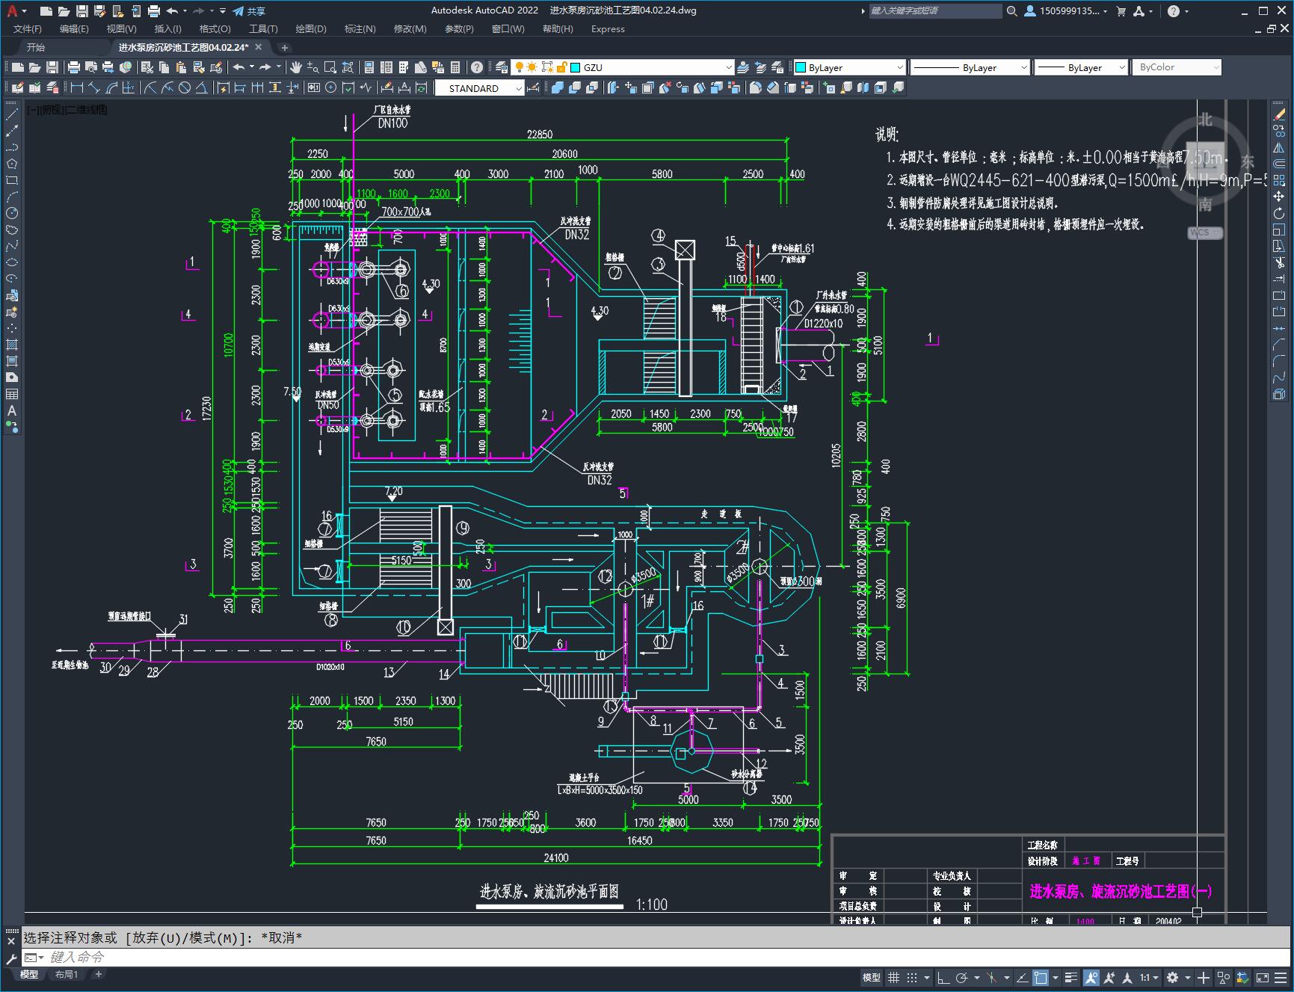Viewport: 1294px width, 992px height.
Task: Add a new layout with plus button
Action: click(98, 975)
